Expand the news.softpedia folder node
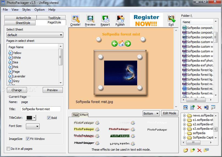This screenshot has height=157, width=222. [184, 115]
